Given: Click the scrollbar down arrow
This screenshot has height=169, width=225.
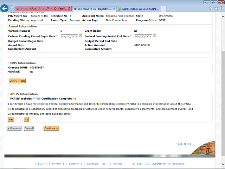Looking at the screenshot, I should (223, 164).
